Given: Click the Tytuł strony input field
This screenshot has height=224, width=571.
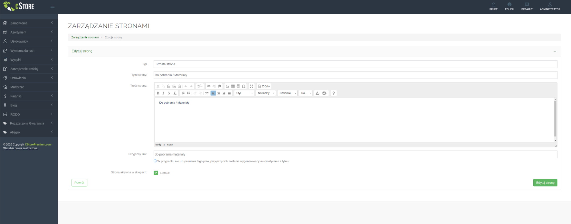Looking at the screenshot, I should pos(355,75).
